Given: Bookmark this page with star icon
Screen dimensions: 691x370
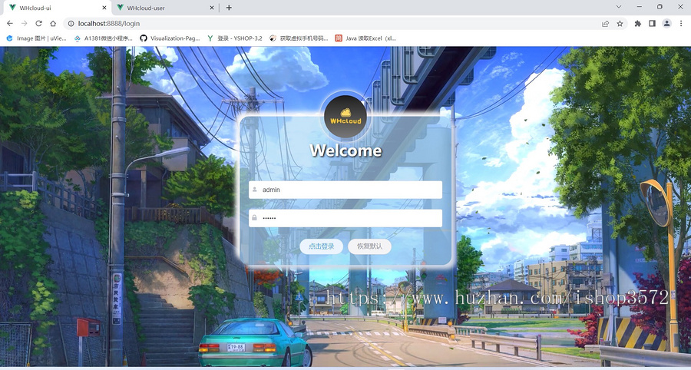Looking at the screenshot, I should point(620,23).
